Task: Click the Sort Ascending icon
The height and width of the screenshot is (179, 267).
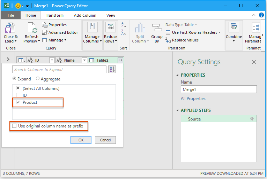Action: (x=124, y=25)
